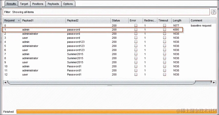Sort by the Redirects column header
The height and width of the screenshot is (115, 219).
pyautogui.click(x=150, y=20)
